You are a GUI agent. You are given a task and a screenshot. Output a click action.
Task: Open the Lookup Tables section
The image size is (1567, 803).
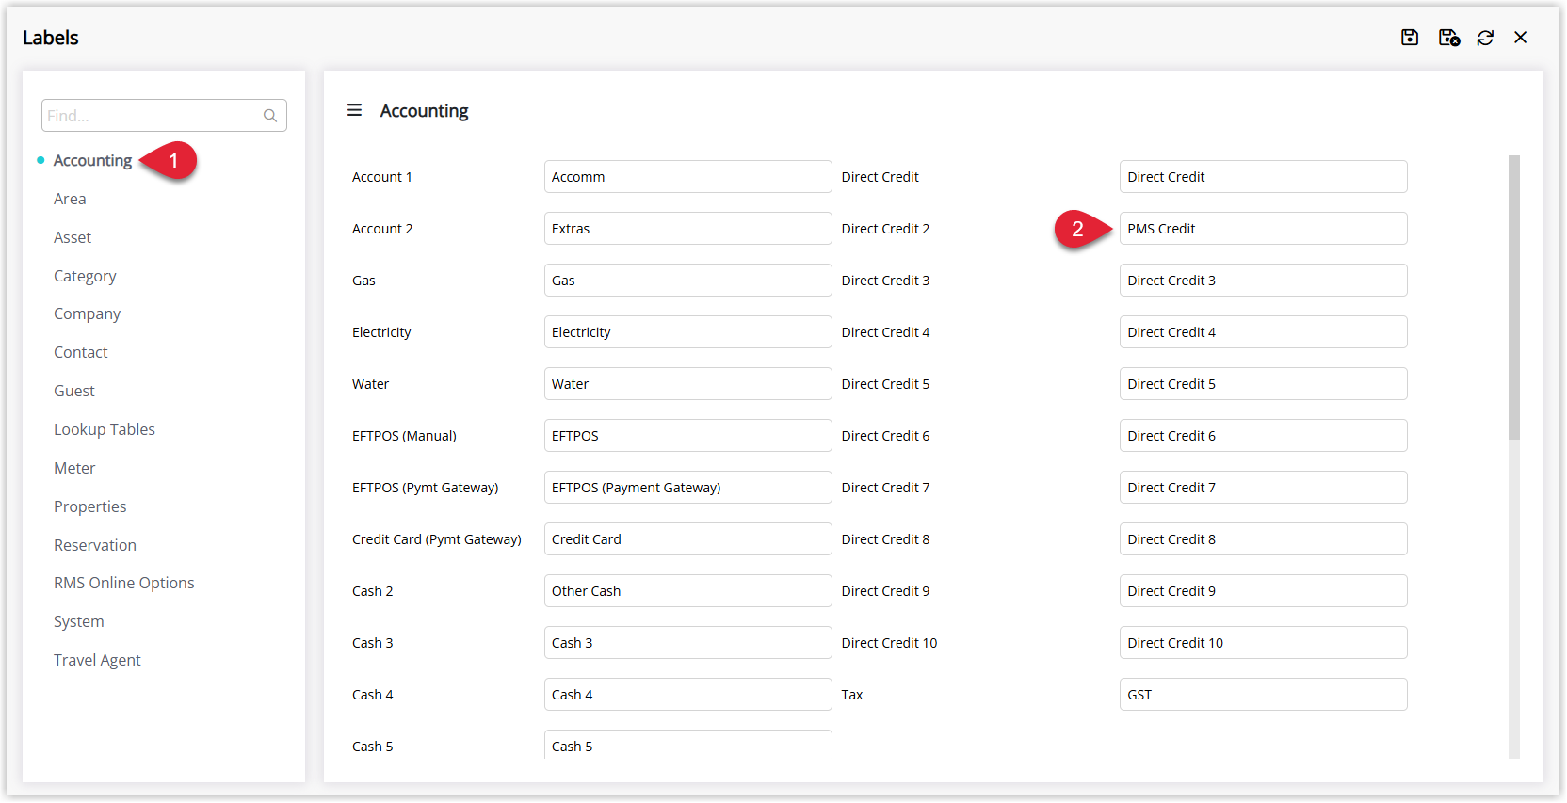click(x=105, y=429)
